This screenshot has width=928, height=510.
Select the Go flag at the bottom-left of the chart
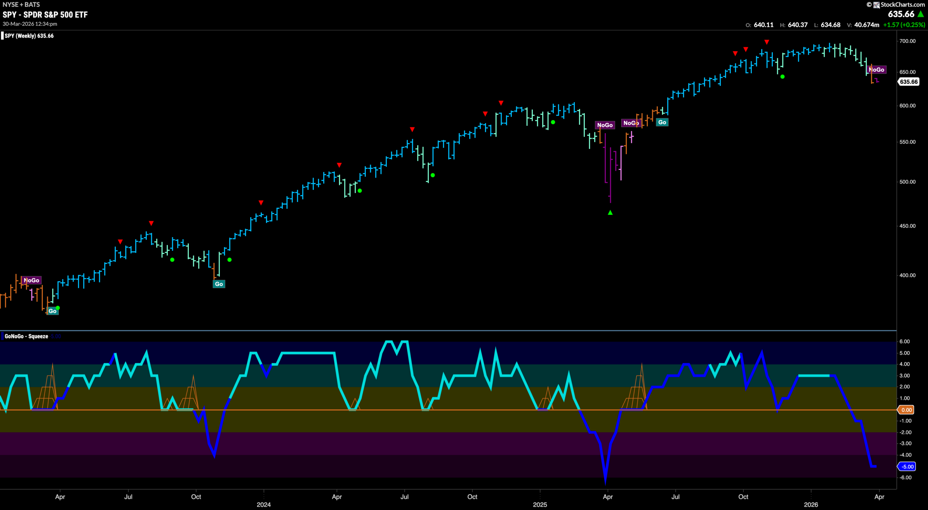point(52,311)
